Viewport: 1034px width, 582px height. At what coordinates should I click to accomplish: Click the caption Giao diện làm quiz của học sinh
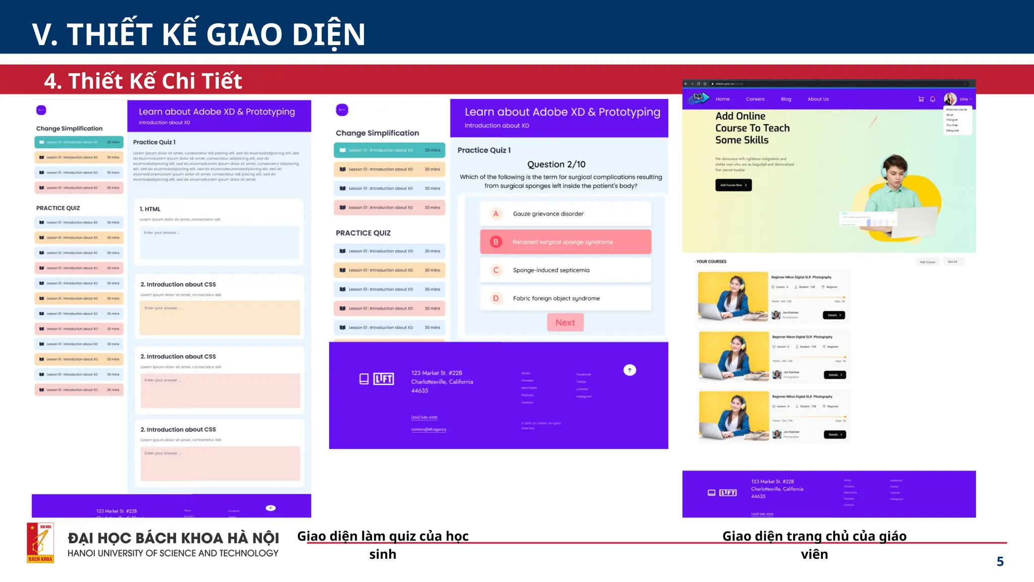point(383,545)
